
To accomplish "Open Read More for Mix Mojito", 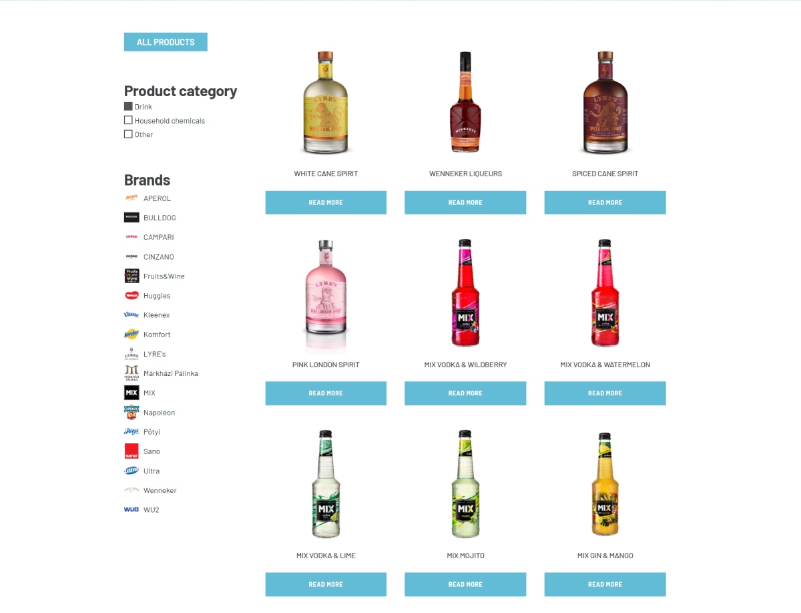I will 465,584.
